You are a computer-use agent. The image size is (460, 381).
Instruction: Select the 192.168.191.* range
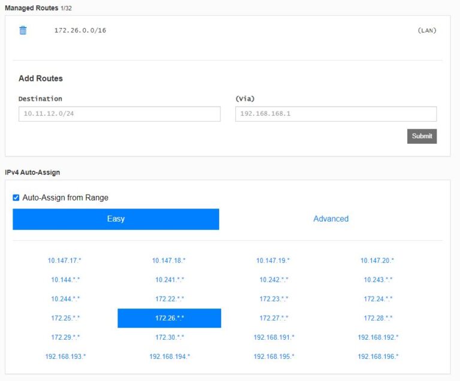point(274,337)
